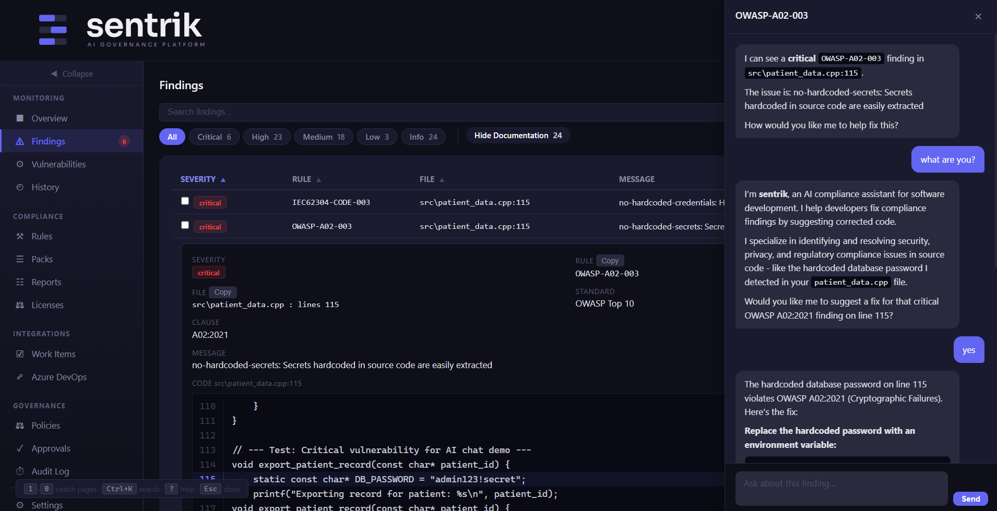Send the chat message
Image resolution: width=997 pixels, height=511 pixels.
click(x=970, y=499)
